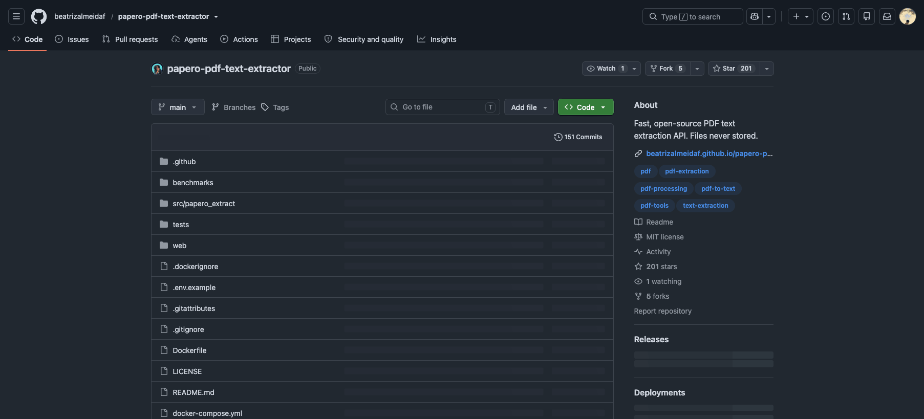Switch to the Pull requests tab
924x419 pixels.
[x=130, y=39]
